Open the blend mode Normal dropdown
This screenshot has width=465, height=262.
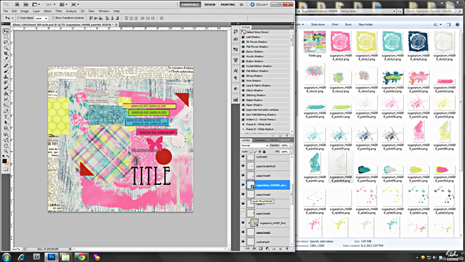[254, 146]
